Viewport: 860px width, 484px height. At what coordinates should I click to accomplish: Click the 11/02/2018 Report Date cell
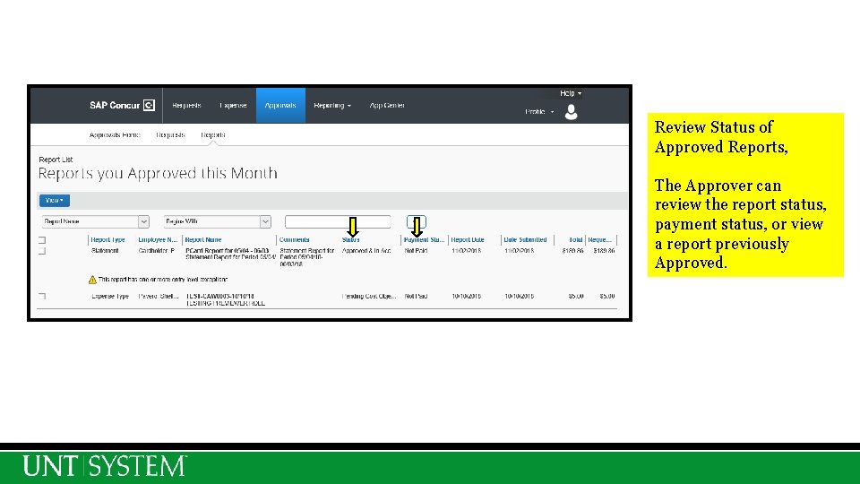coord(466,251)
